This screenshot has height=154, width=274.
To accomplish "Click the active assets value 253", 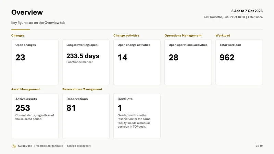I will tap(23, 108).
